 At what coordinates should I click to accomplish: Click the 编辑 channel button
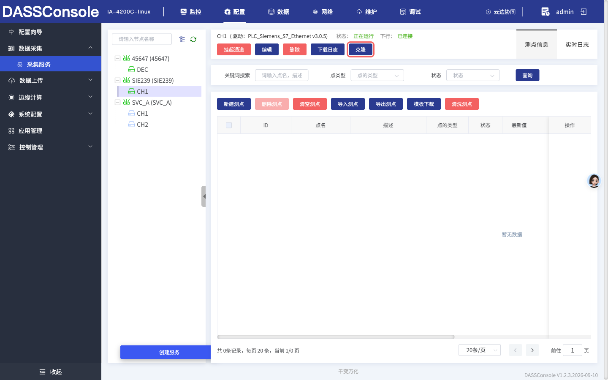tap(267, 49)
